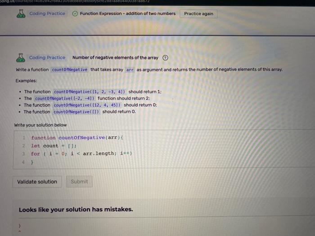Click example countOfNegative([1, 2, -3, 4])
The width and height of the screenshot is (315, 236).
coord(90,92)
